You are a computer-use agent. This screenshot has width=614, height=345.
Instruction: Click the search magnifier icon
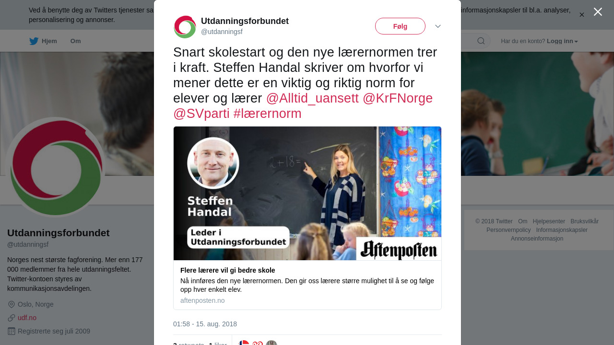[x=481, y=41]
